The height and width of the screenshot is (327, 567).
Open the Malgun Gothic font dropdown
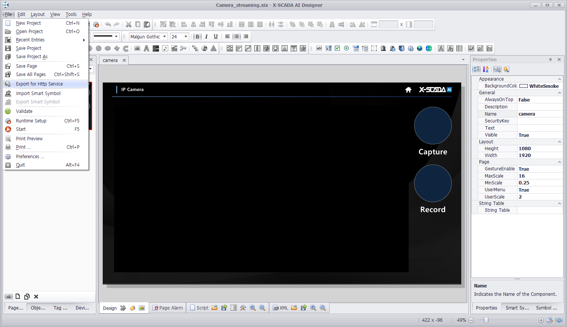pos(165,37)
